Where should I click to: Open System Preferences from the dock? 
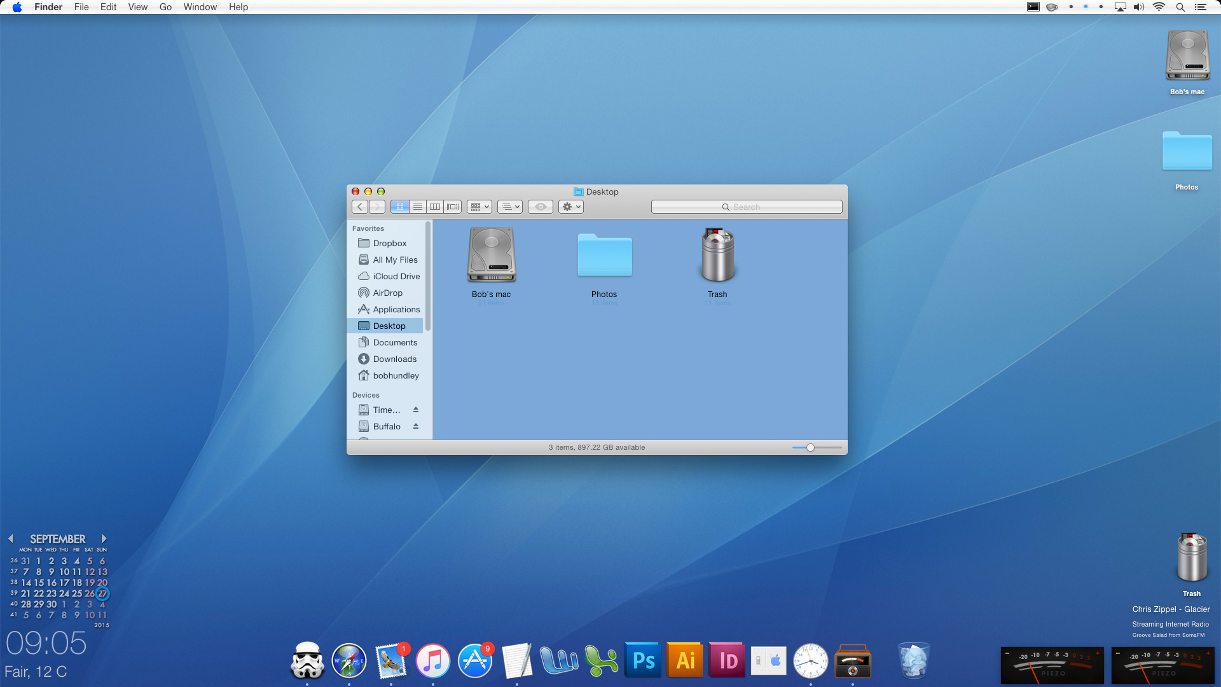(x=769, y=662)
